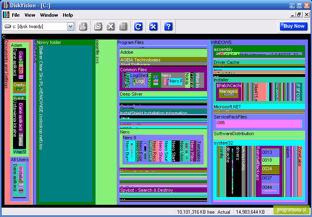The width and height of the screenshot is (312, 217).
Task: Select the 0013 backup block
Action: tap(270, 153)
